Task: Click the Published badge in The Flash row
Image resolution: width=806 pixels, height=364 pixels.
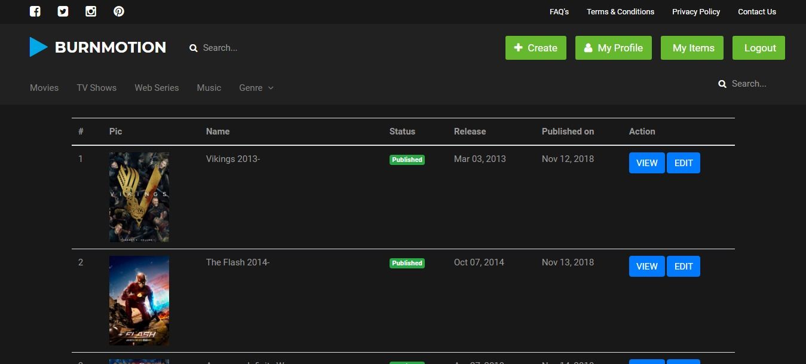Action: pos(407,263)
